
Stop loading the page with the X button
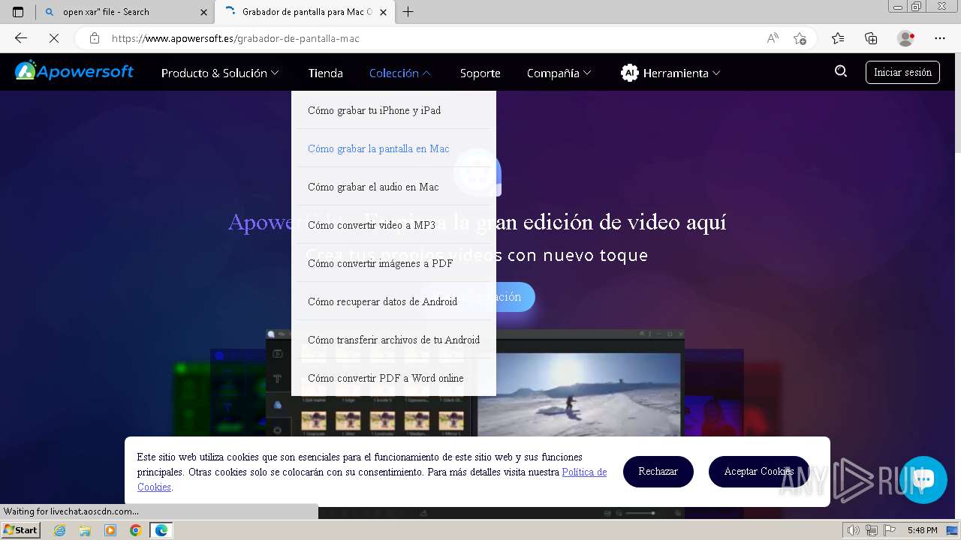(x=54, y=38)
